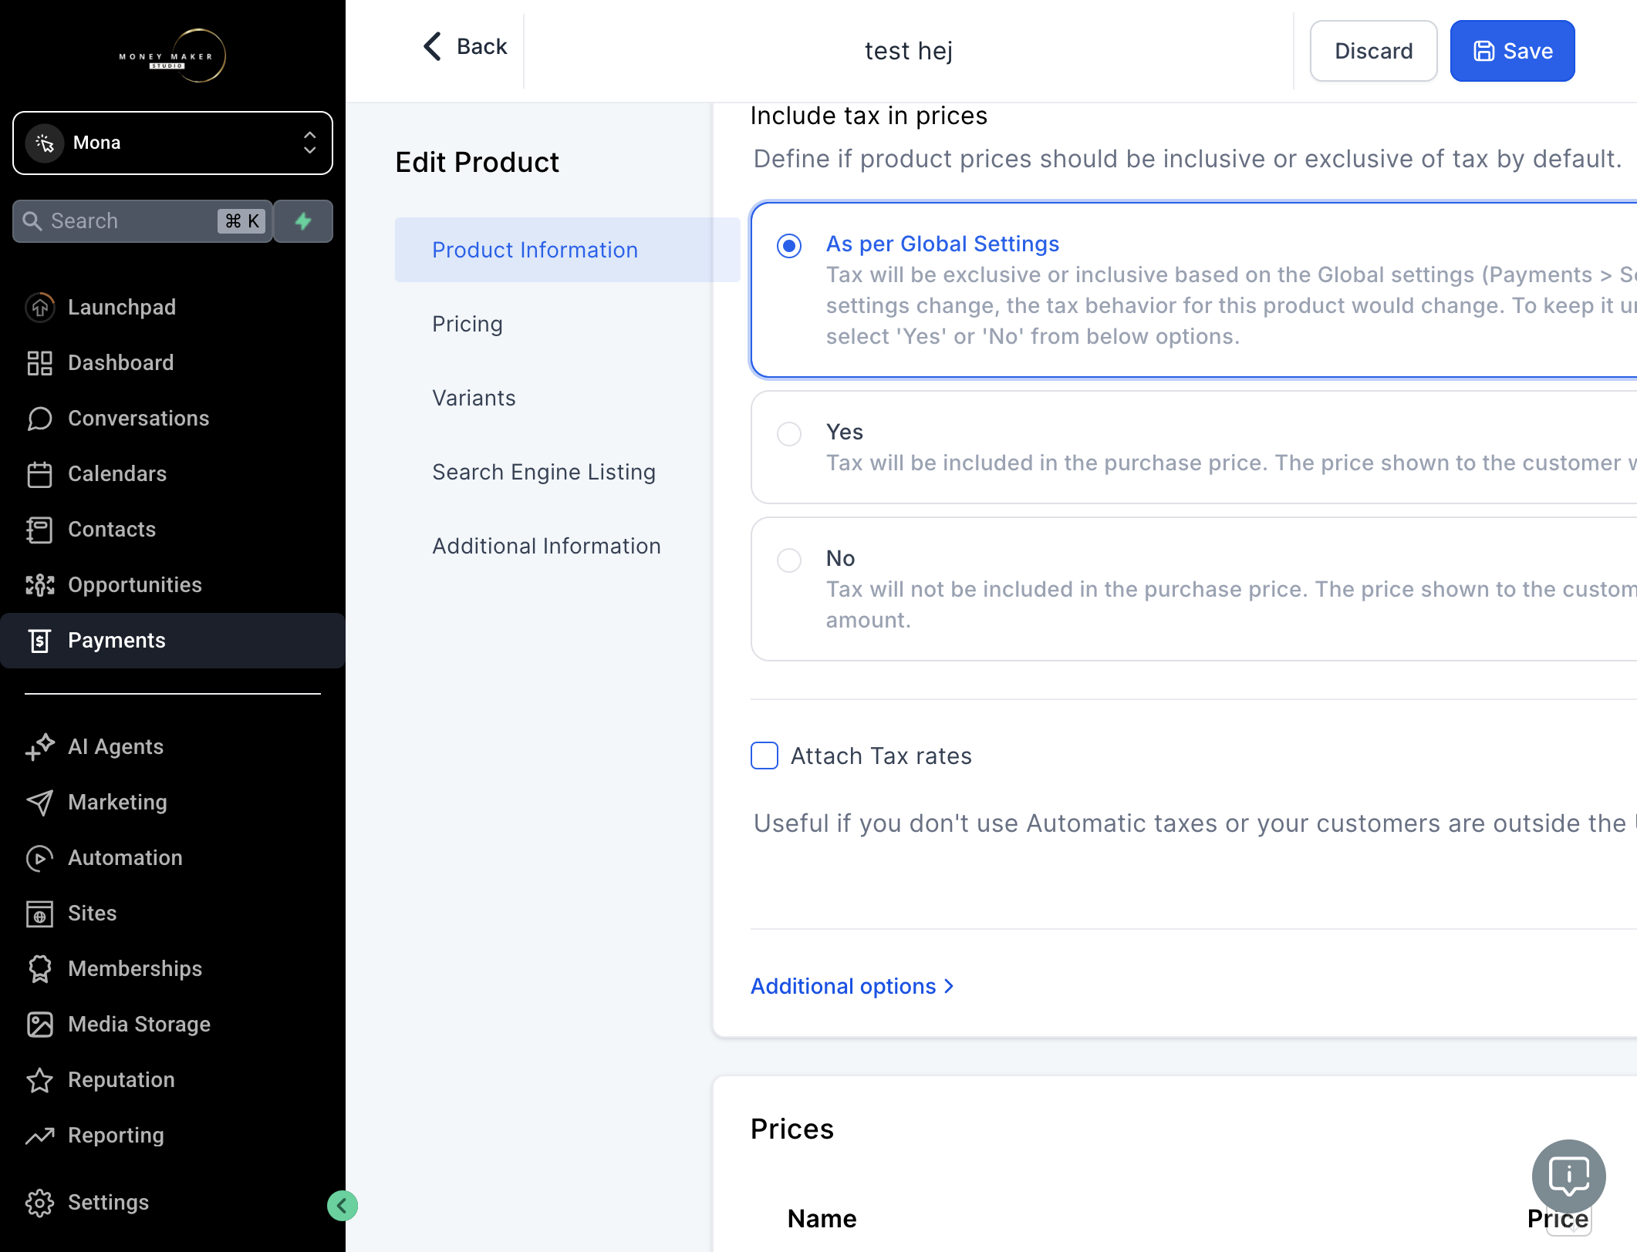Go Back to previous page
The height and width of the screenshot is (1252, 1637).
click(465, 46)
